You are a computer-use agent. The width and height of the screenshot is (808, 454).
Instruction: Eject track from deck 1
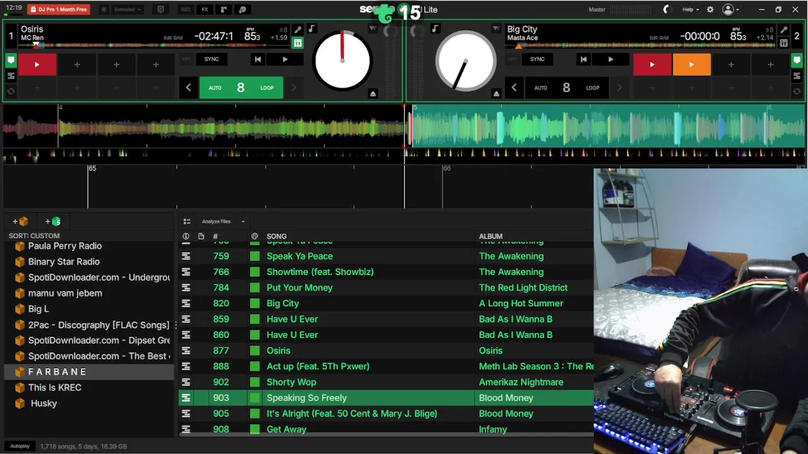click(x=372, y=93)
